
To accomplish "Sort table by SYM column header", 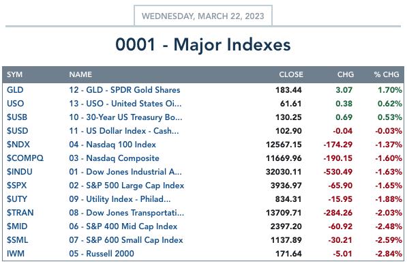I will (14, 74).
